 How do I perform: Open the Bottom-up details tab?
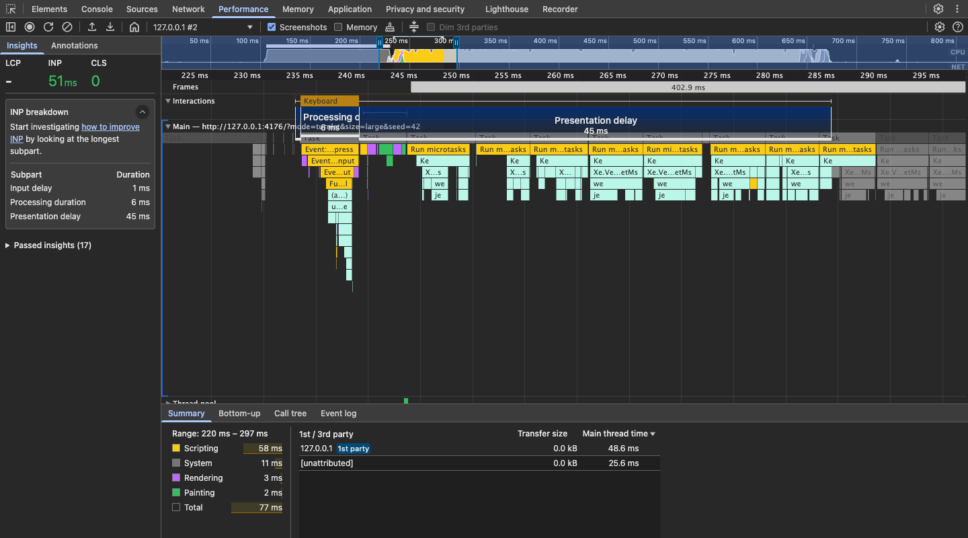click(x=239, y=414)
